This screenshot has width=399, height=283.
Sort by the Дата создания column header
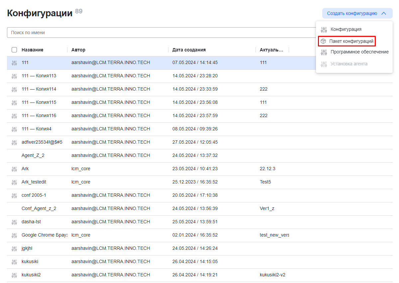[x=189, y=50]
